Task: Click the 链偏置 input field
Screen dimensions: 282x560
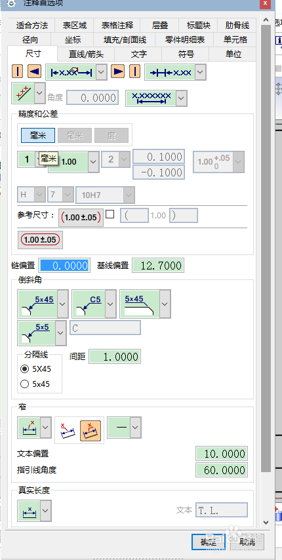Action: (64, 266)
